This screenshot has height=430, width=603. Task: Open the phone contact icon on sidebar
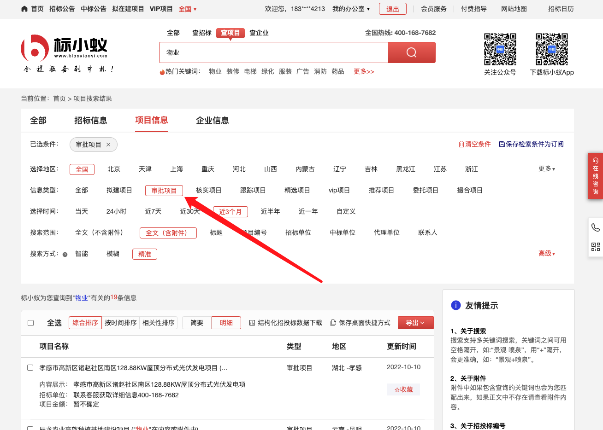pos(596,227)
